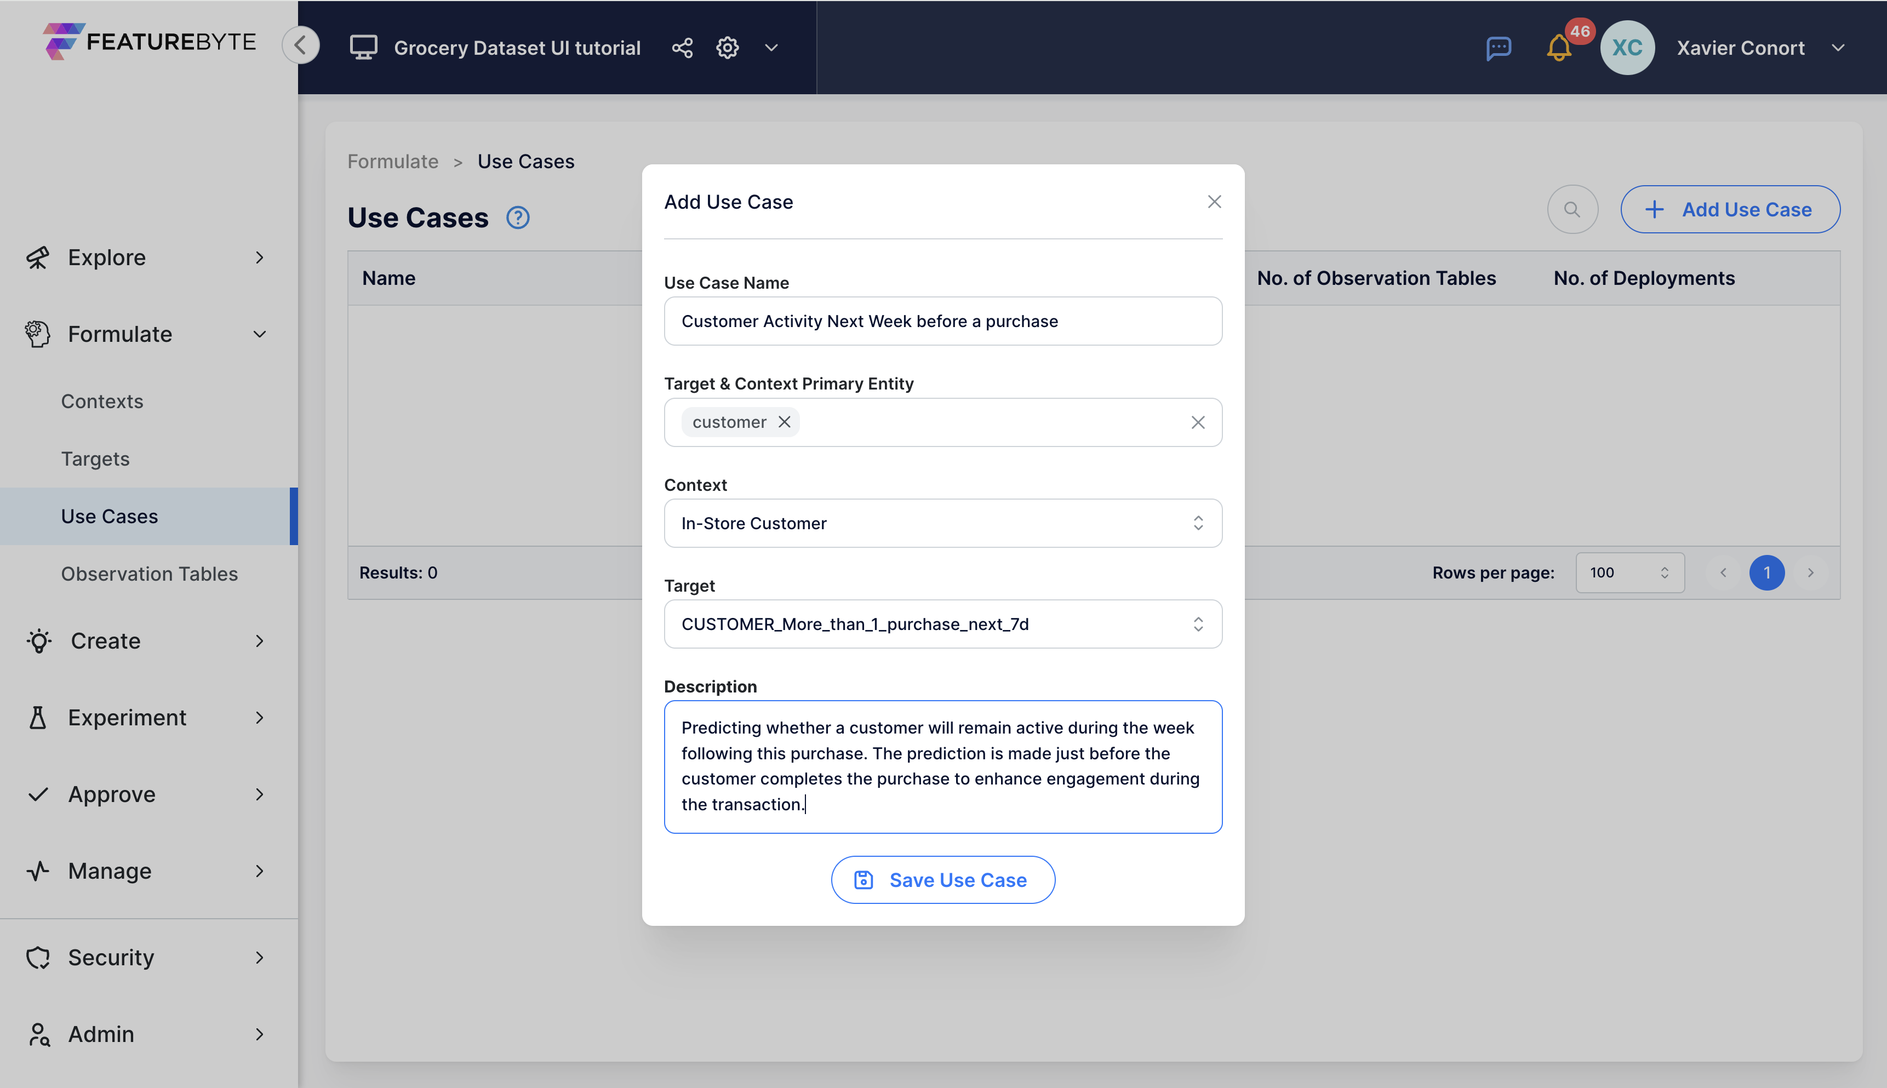Click the Explore sidebar nav icon
The width and height of the screenshot is (1887, 1088).
click(39, 256)
